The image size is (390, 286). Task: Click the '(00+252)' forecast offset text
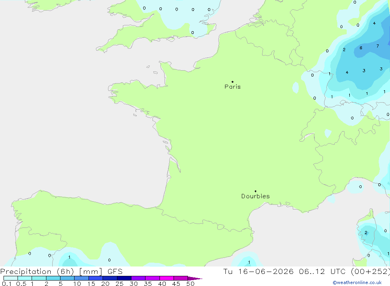(370, 272)
